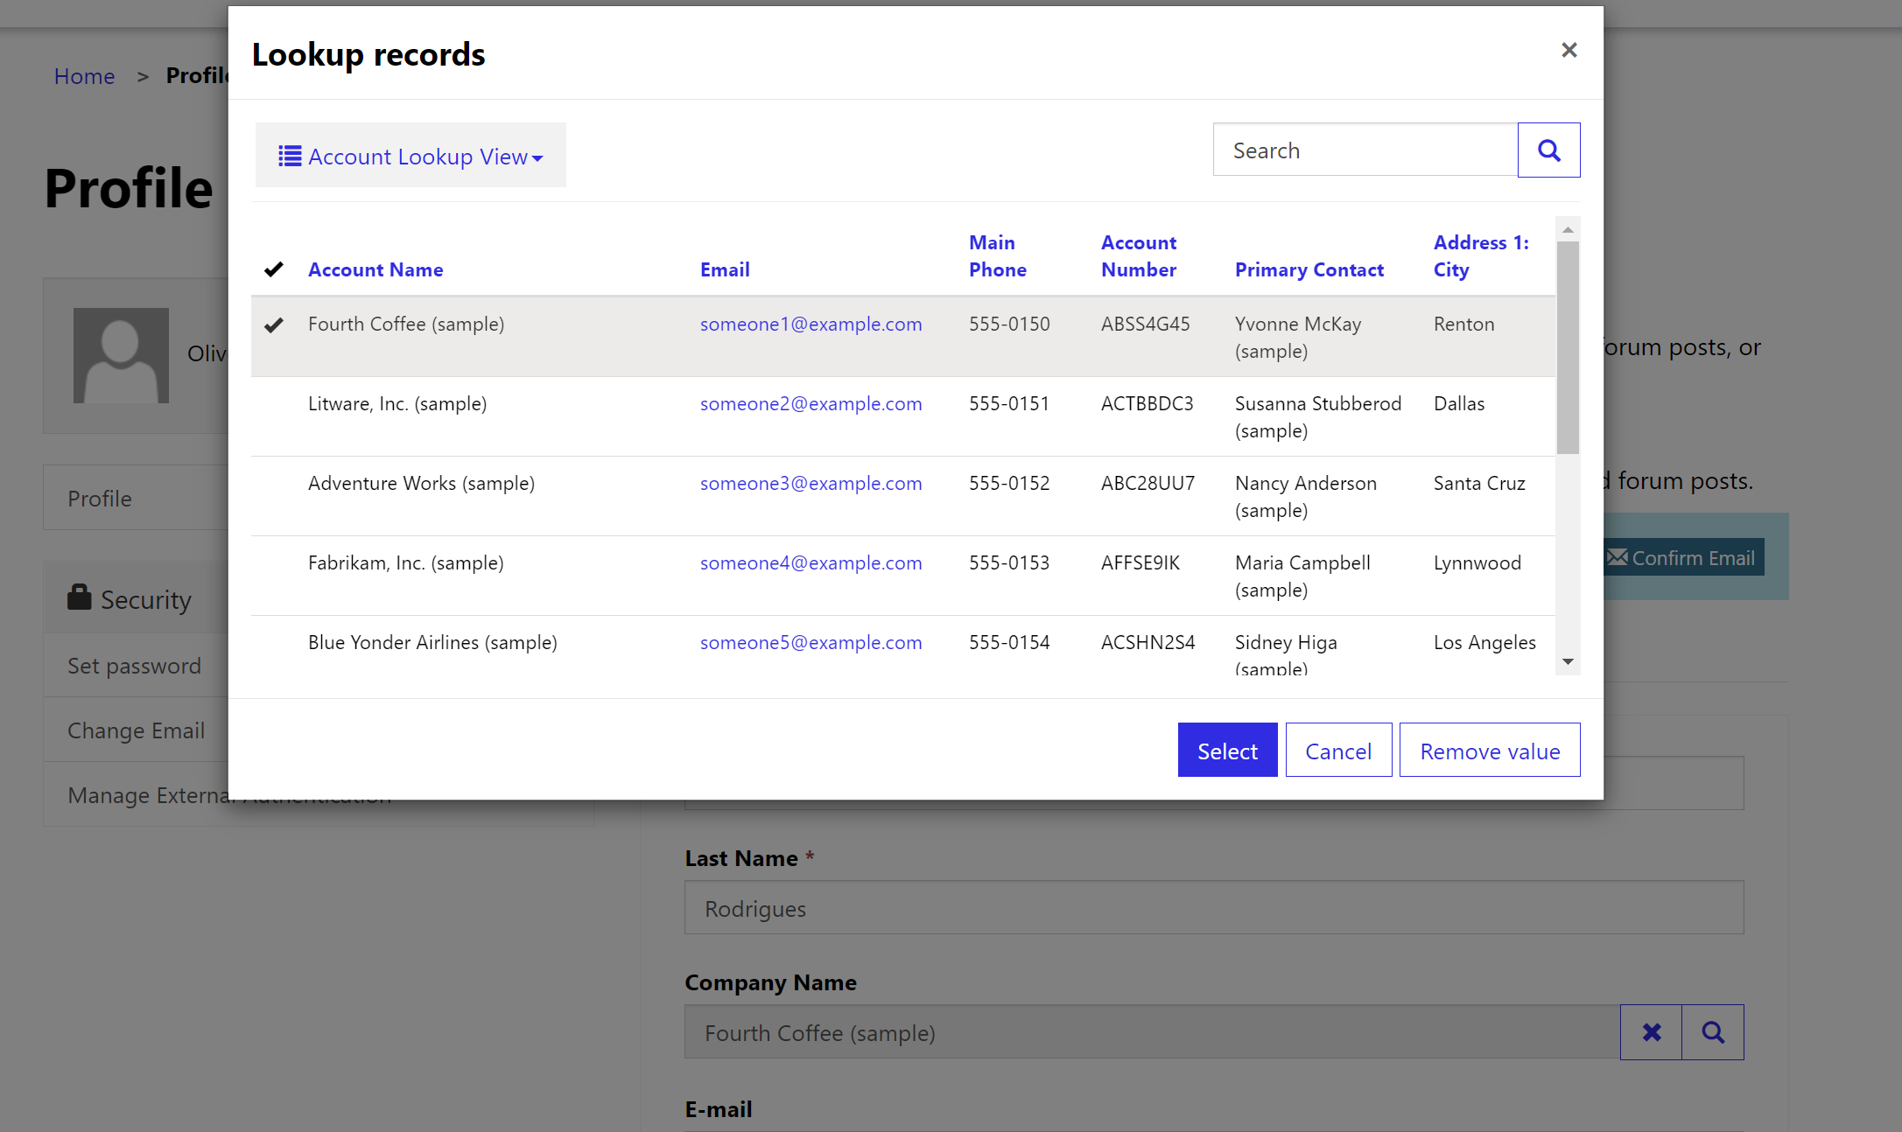
Task: Click the envelope icon on Confirm Email
Action: click(1618, 556)
